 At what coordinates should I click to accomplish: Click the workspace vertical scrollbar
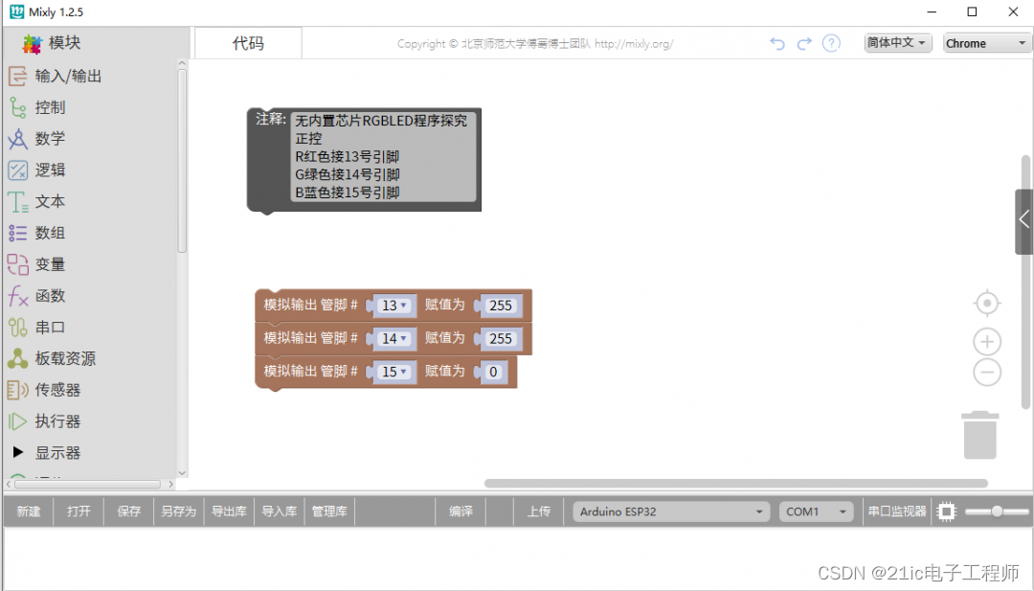[1025, 282]
